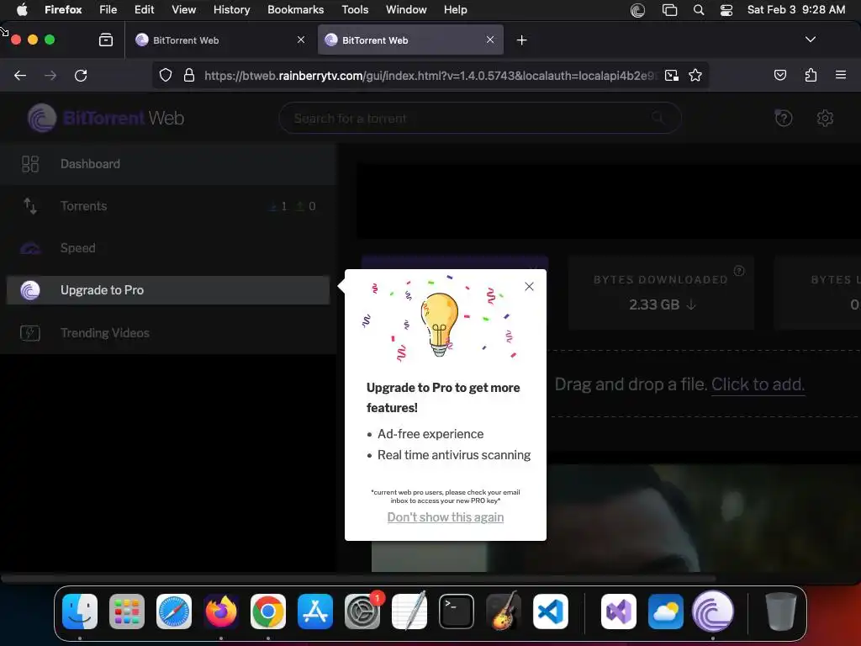Open the Tools menu
Image resolution: width=861 pixels, height=646 pixels.
(355, 9)
